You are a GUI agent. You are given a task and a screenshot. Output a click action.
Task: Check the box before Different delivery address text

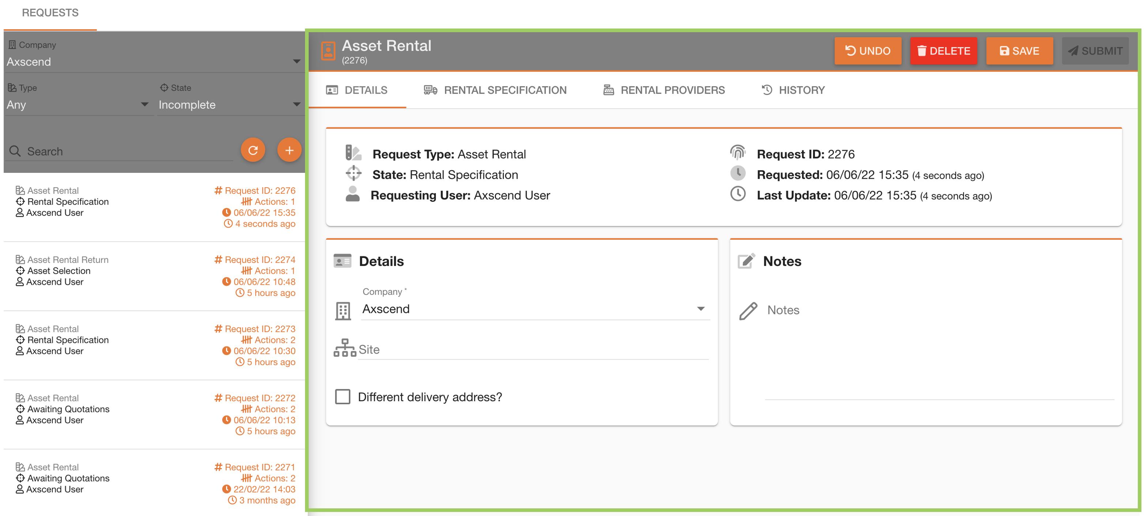(342, 397)
